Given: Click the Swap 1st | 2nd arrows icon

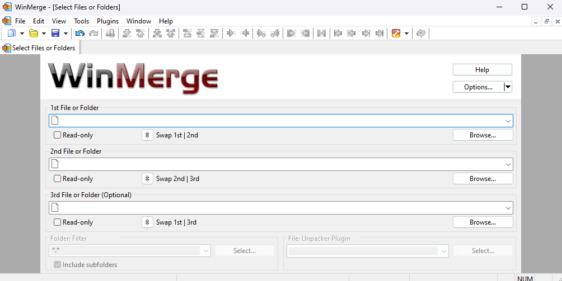Looking at the screenshot, I should [147, 135].
